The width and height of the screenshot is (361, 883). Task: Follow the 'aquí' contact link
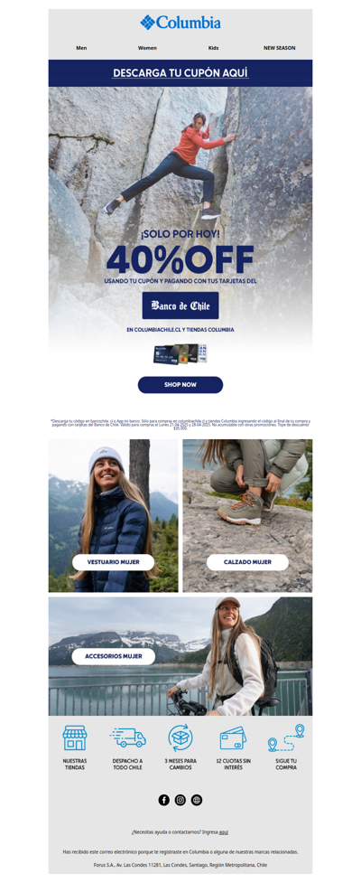click(x=224, y=831)
